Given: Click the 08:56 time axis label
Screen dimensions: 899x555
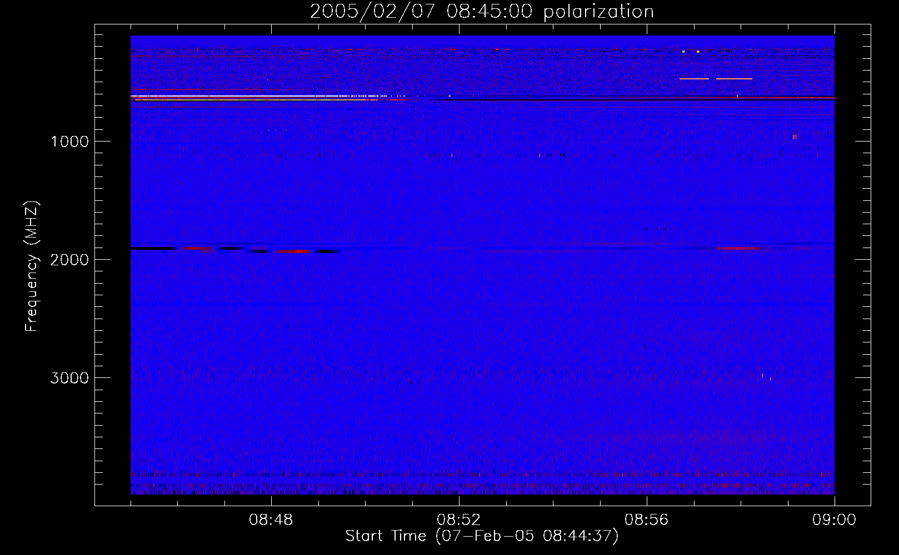Looking at the screenshot, I should pos(646,520).
